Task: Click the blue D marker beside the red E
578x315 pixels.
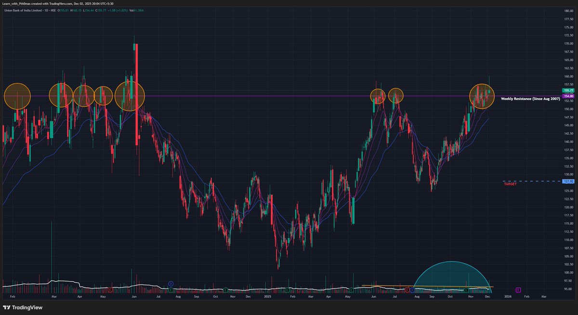Action: click(x=412, y=290)
